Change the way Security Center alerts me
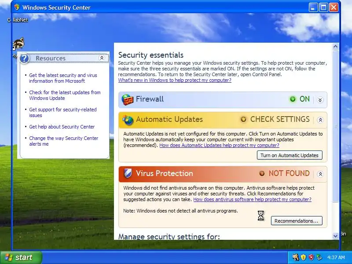This screenshot has height=264, width=352. 64,141
